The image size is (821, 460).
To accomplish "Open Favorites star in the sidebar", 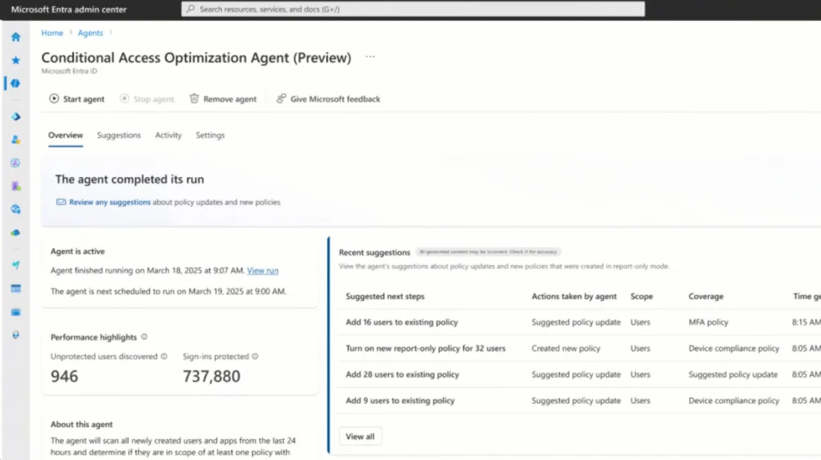I will [x=16, y=60].
